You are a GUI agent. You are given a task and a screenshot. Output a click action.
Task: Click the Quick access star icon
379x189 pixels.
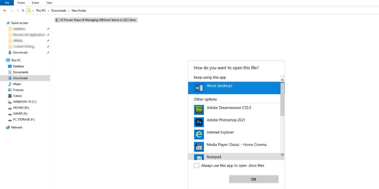click(x=8, y=23)
